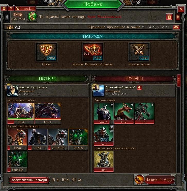Delete report with red trash icon
The height and width of the screenshot is (191, 187).
tap(169, 17)
